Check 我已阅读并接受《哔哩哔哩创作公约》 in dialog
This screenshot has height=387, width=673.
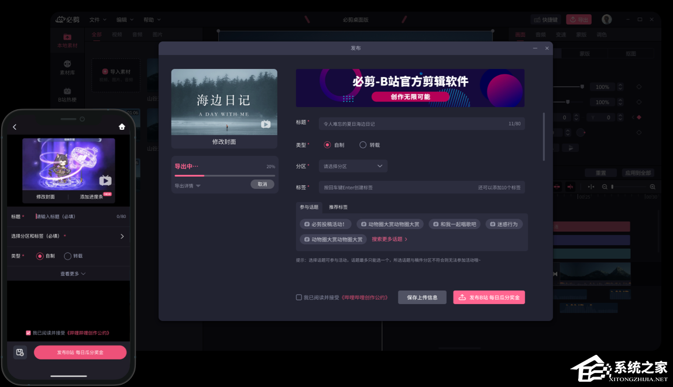pyautogui.click(x=299, y=297)
